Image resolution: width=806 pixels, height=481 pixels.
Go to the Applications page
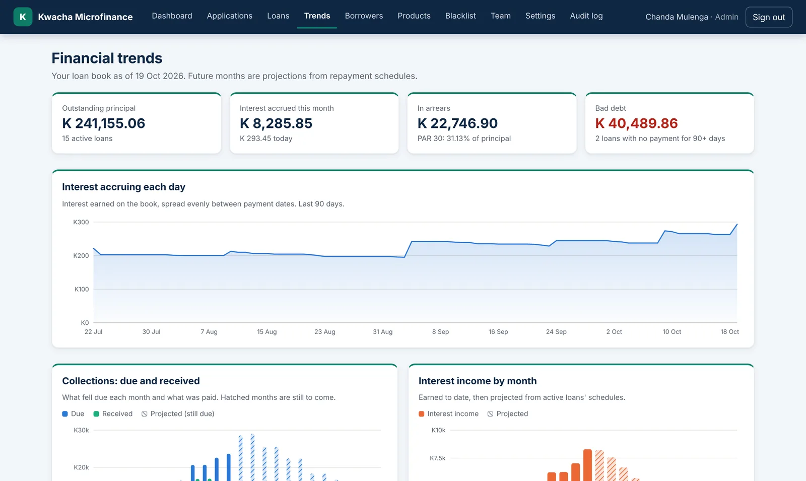[229, 16]
